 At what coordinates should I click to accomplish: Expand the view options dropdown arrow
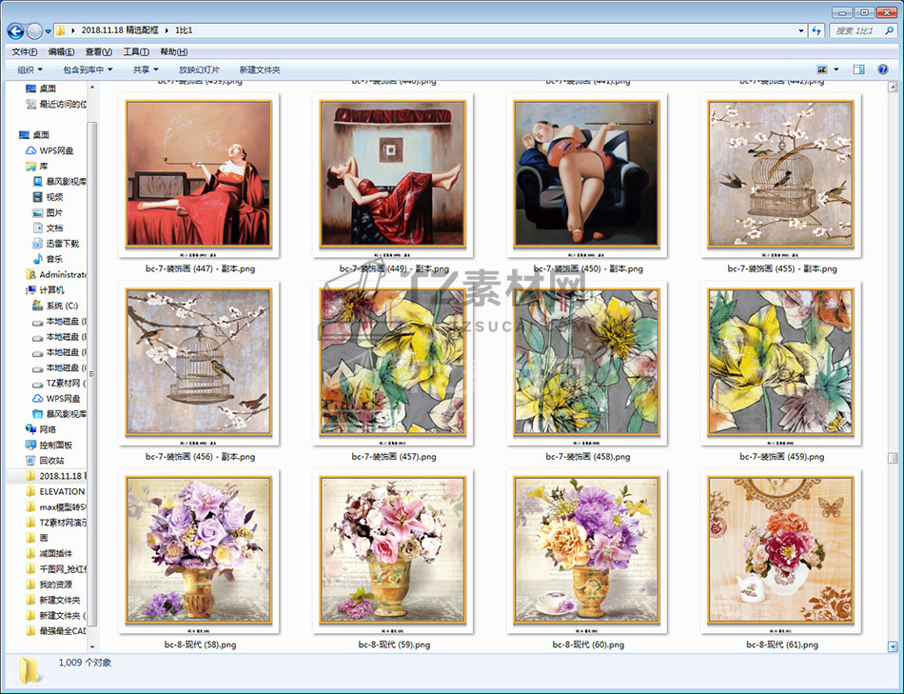(836, 69)
